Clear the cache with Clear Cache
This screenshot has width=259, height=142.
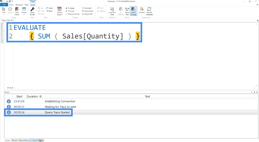[x=17, y=11]
